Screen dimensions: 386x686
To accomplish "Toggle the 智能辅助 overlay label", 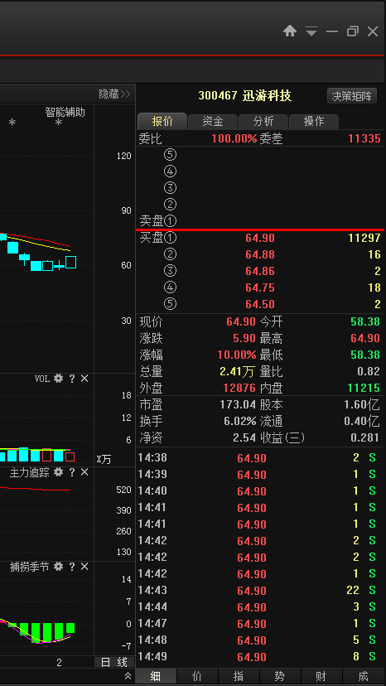I will (65, 112).
